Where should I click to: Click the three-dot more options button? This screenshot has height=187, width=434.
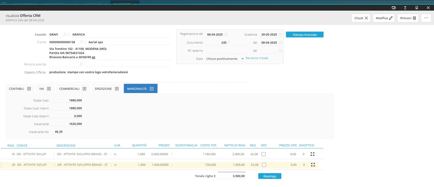click(x=426, y=18)
